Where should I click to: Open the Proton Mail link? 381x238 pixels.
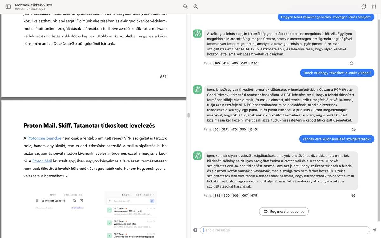[42, 161]
